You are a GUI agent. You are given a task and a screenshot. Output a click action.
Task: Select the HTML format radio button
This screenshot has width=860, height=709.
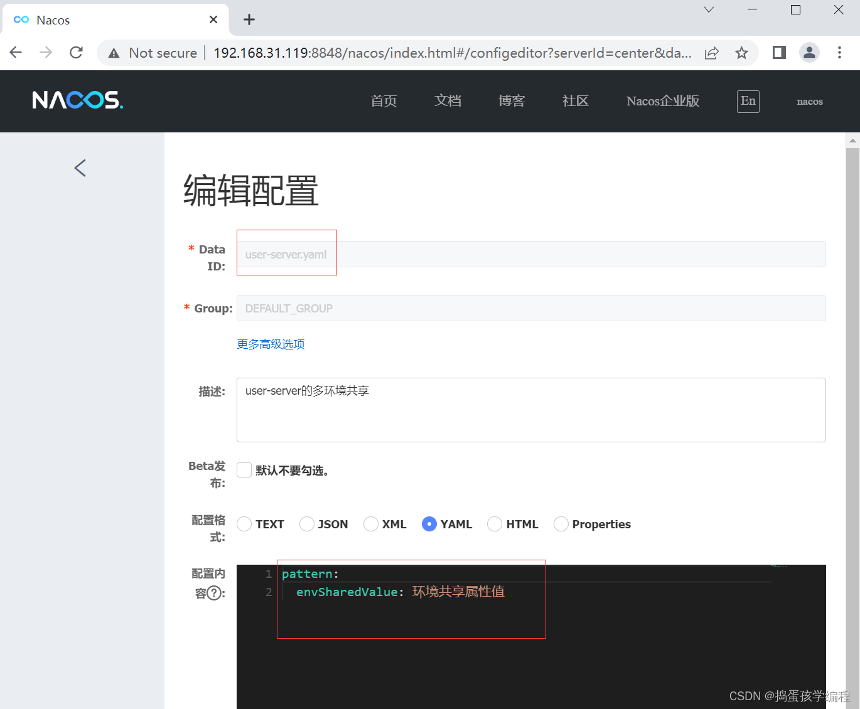495,524
